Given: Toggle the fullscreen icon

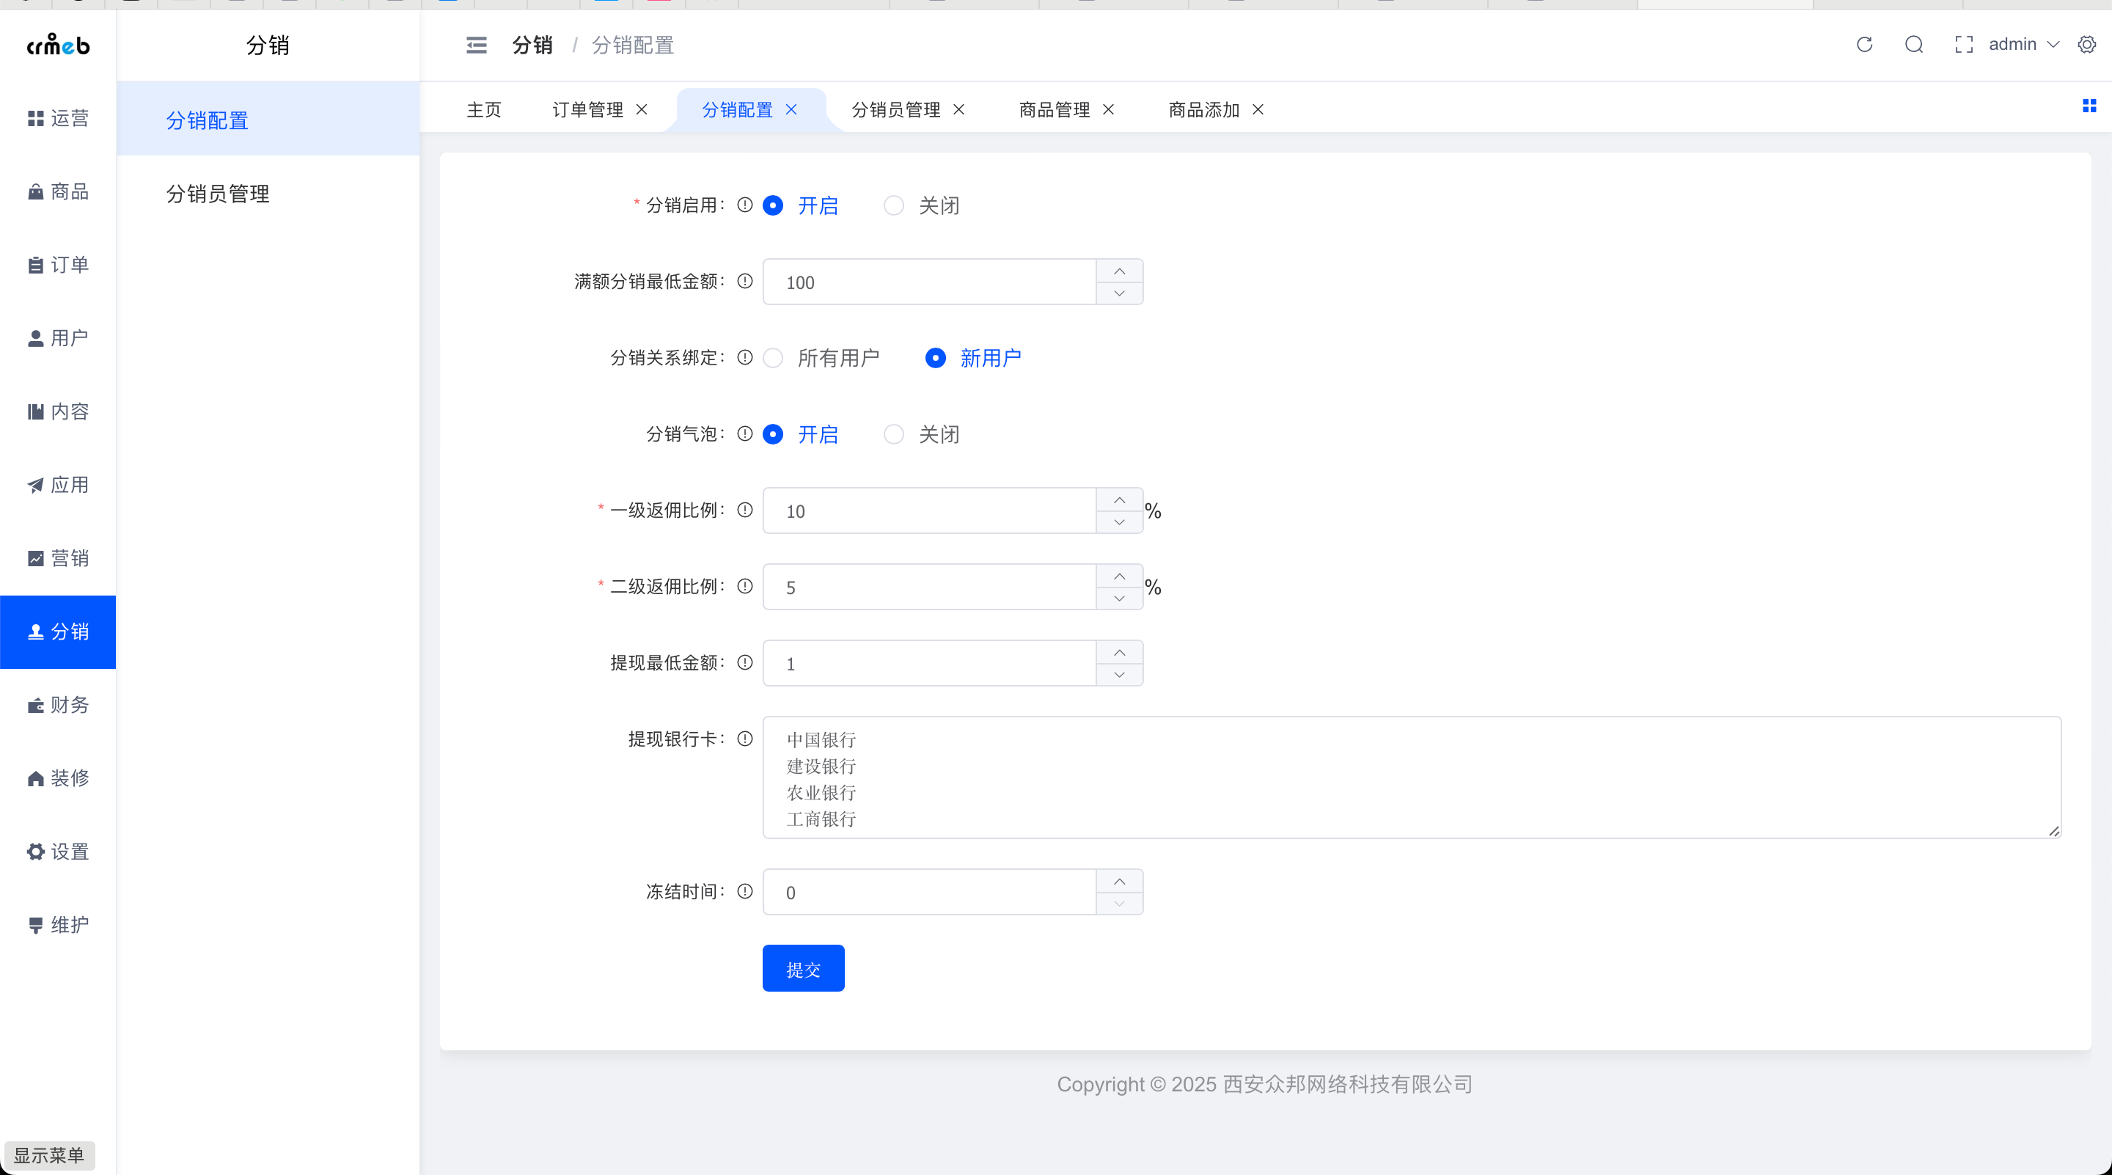Looking at the screenshot, I should click(1963, 44).
